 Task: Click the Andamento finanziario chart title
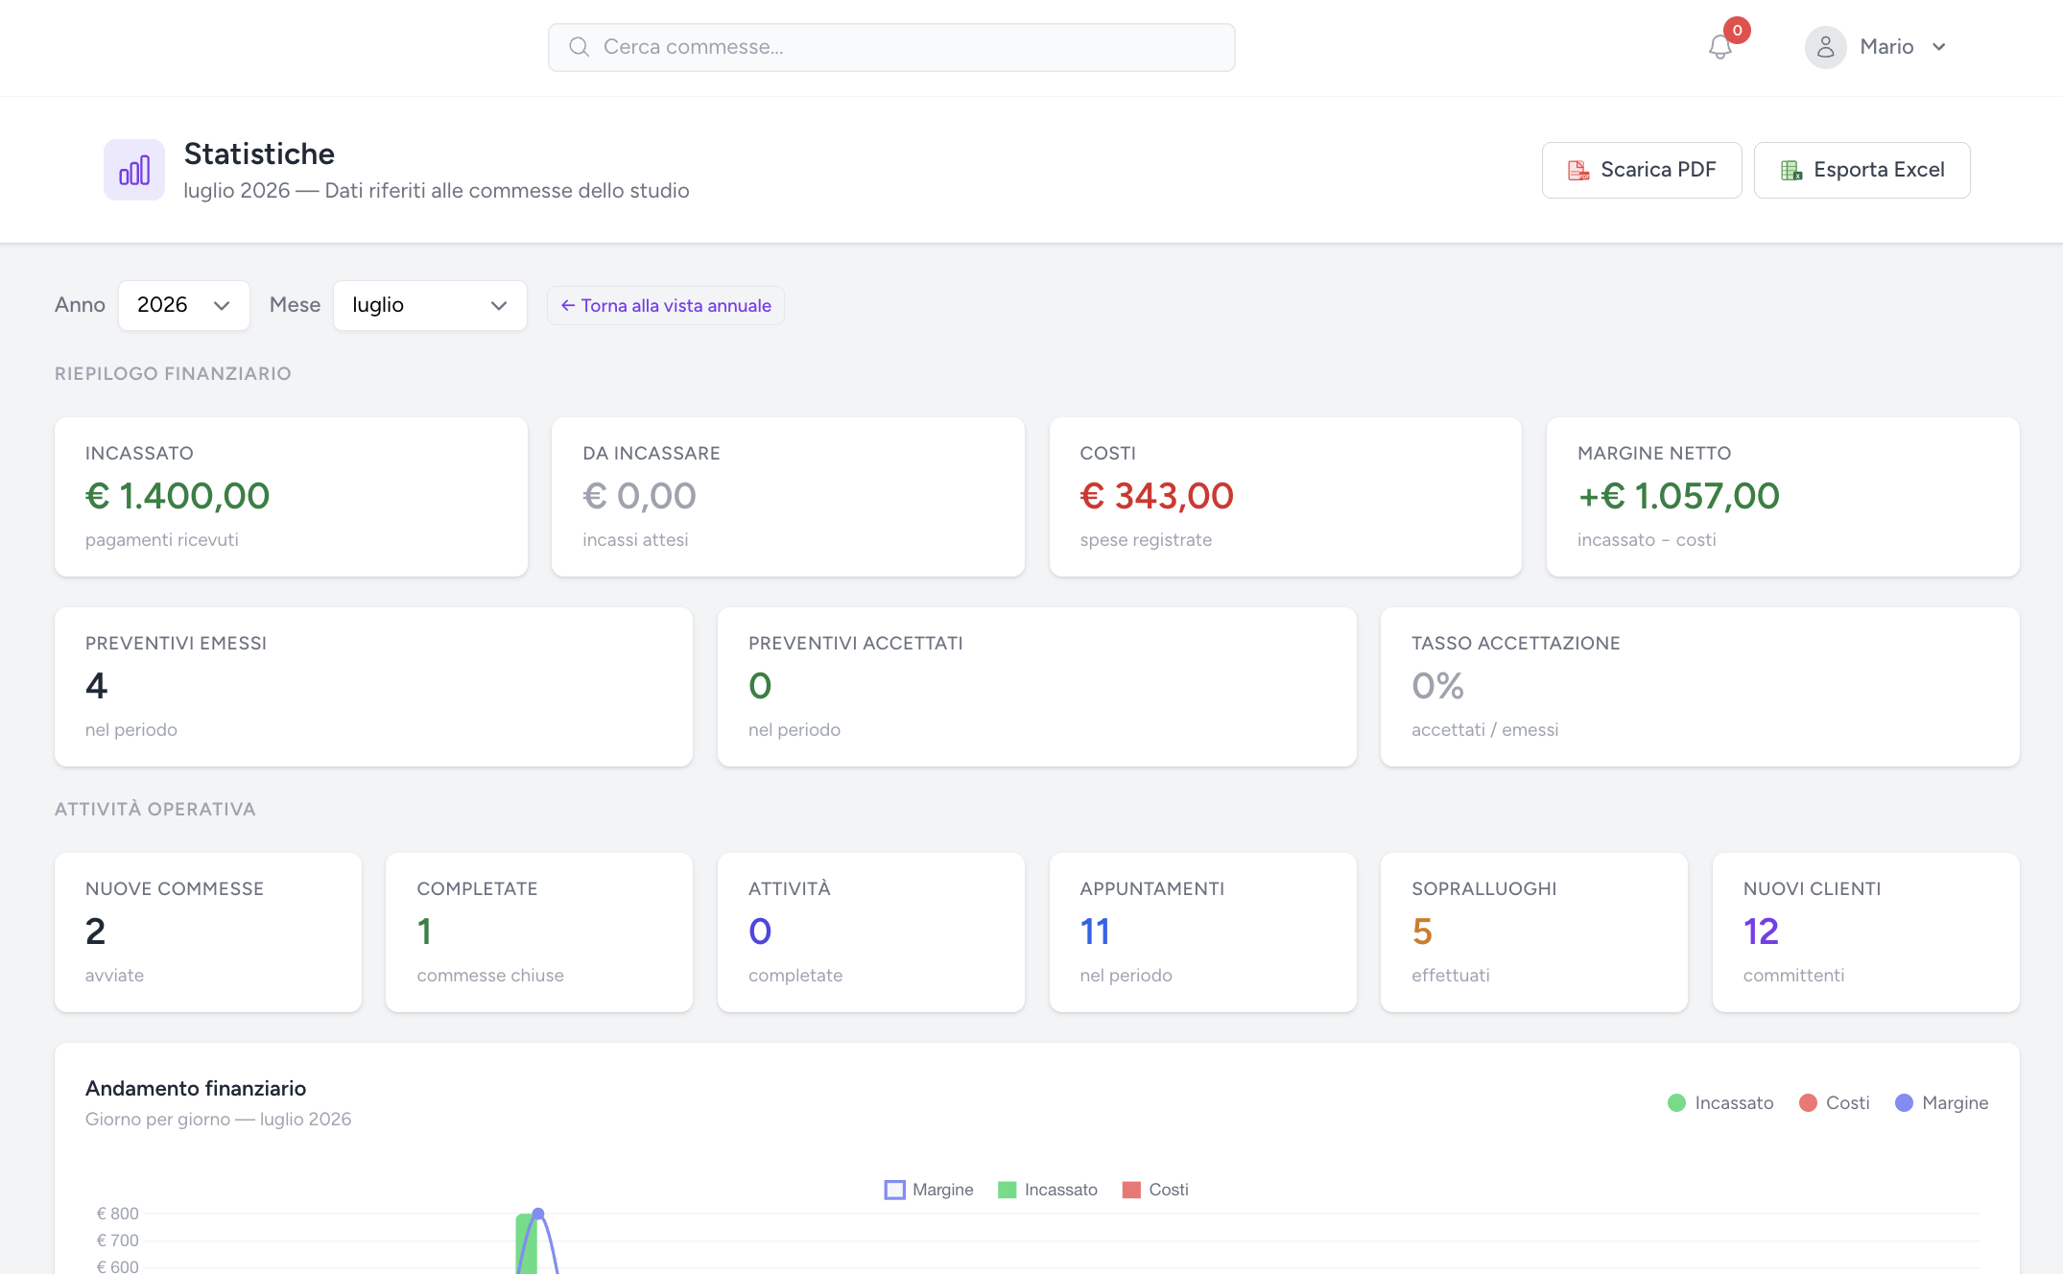tap(196, 1089)
